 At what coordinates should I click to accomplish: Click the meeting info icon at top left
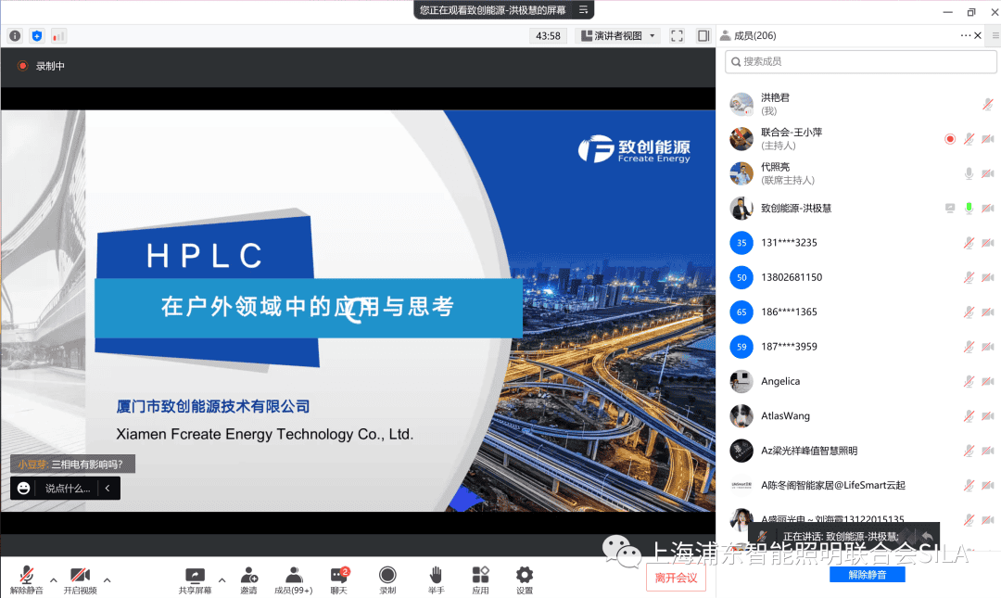tap(15, 36)
